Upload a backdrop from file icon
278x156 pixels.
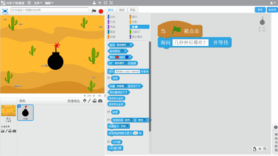[10, 131]
